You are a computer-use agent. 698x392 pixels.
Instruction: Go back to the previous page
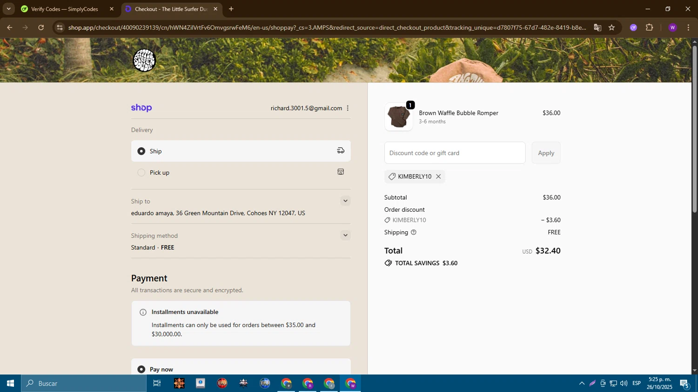[x=9, y=27]
